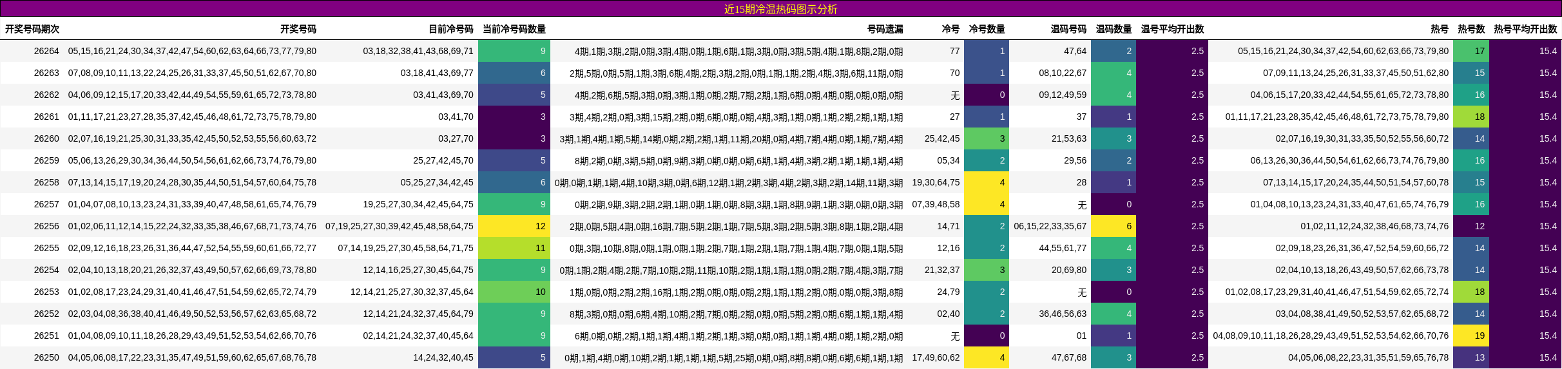Select hot count 17 in row 26264
Image resolution: width=1562 pixels, height=369 pixels.
pos(1471,51)
